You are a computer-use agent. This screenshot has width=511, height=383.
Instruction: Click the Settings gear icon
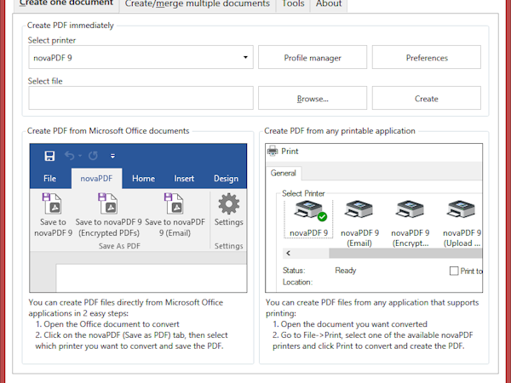pos(229,204)
